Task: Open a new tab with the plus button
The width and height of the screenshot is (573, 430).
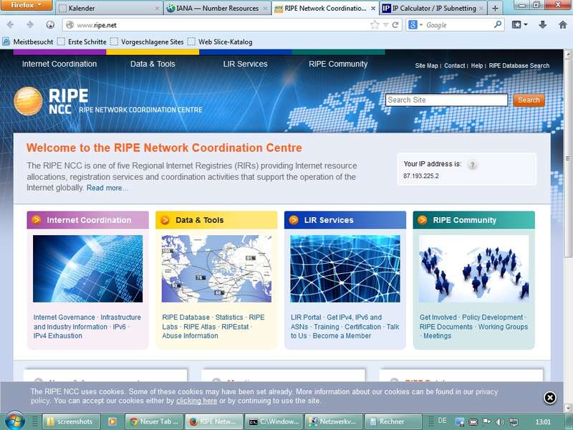Action: click(x=494, y=9)
